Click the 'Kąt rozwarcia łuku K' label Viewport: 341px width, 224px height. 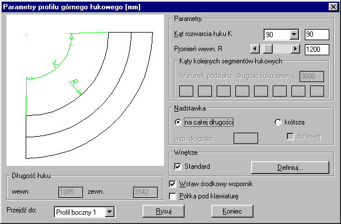[203, 34]
